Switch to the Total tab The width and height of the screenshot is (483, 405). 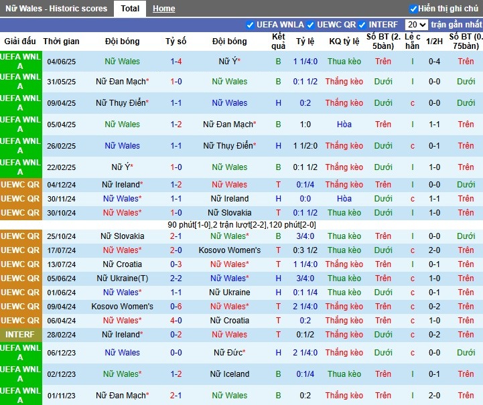pos(130,9)
